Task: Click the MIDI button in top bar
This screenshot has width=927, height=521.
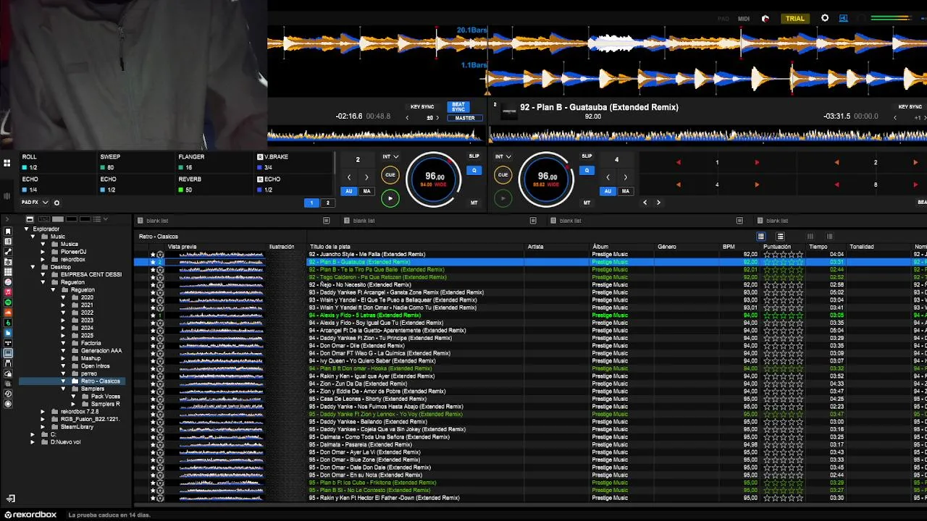Action: [744, 19]
